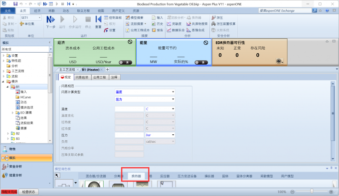The width and height of the screenshot is (339, 196).
Task: Open pressure unit dropdown showing bar
Action: pos(173,135)
